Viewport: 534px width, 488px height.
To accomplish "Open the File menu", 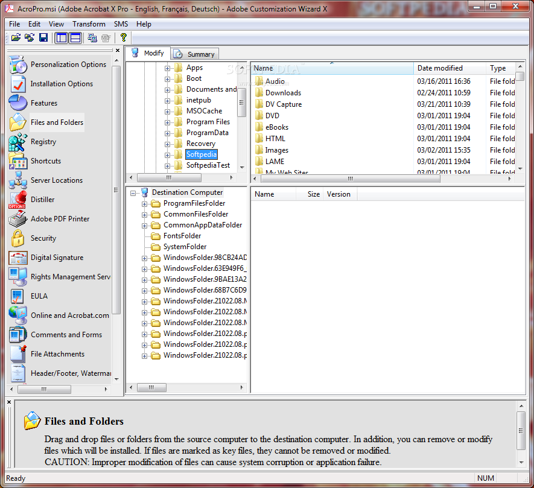I will point(14,24).
